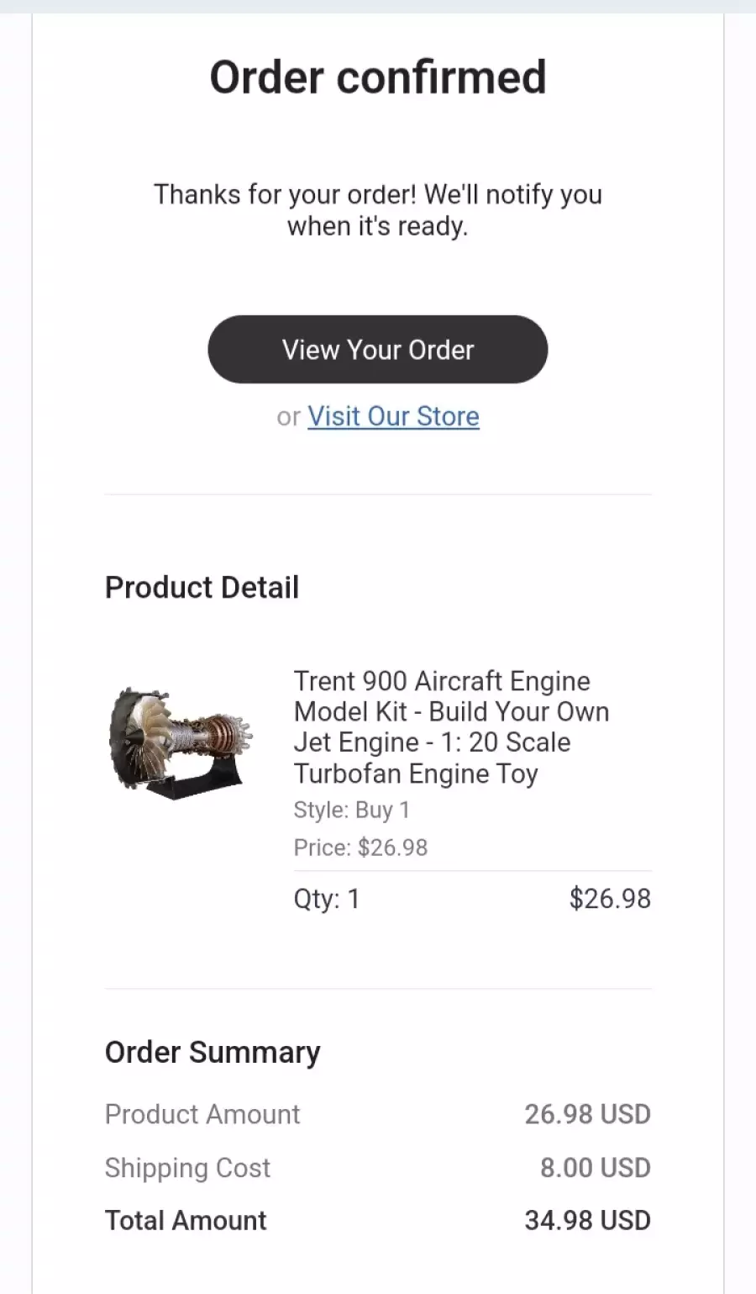The height and width of the screenshot is (1294, 756).
Task: Click the gray strip at the page top
Action: 378,6
